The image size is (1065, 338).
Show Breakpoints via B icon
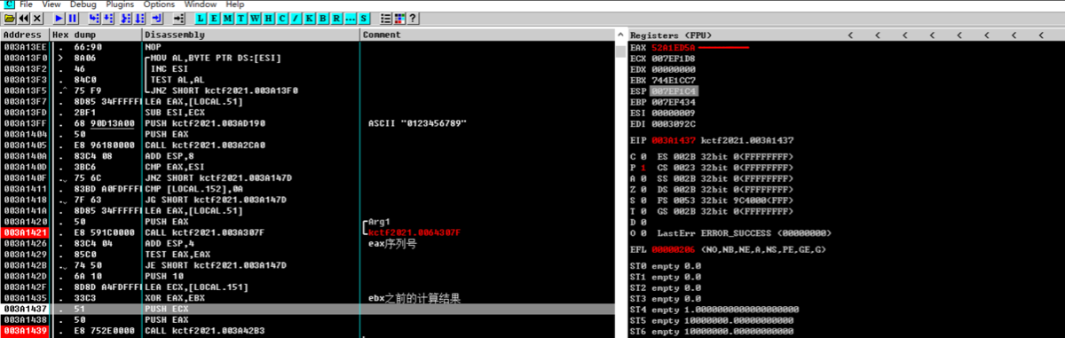[x=322, y=18]
